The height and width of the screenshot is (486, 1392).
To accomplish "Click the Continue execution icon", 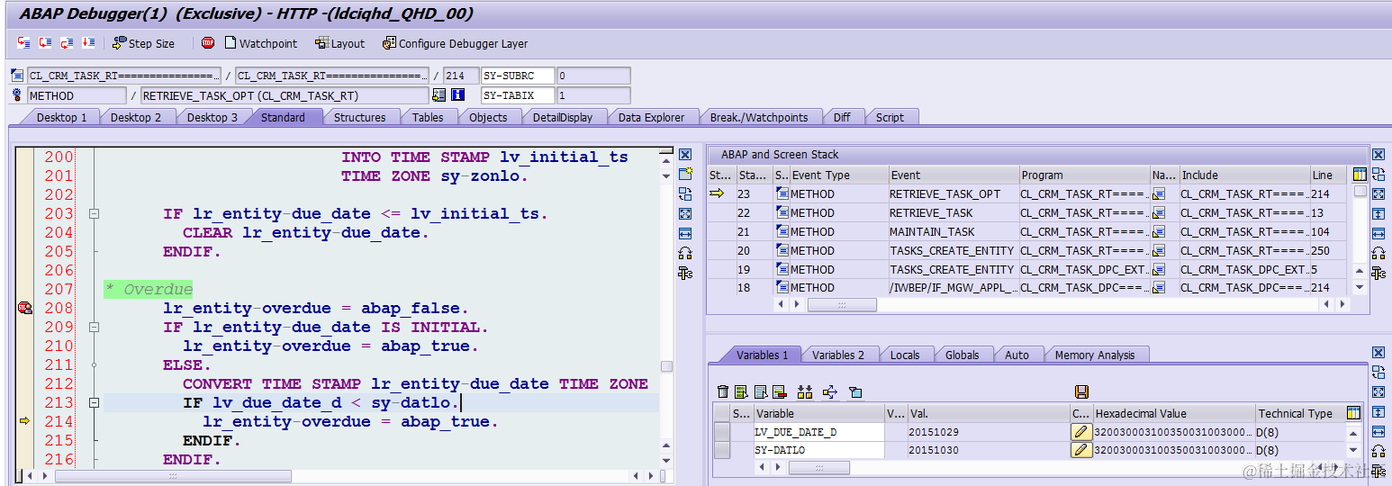I will click(x=88, y=43).
